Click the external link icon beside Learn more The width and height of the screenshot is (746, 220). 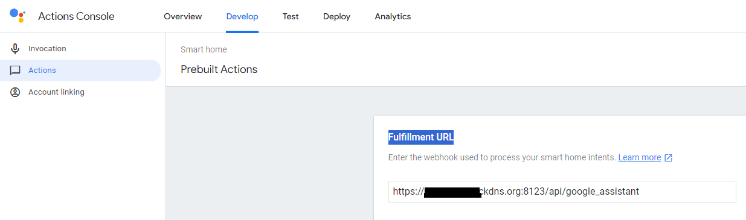668,158
